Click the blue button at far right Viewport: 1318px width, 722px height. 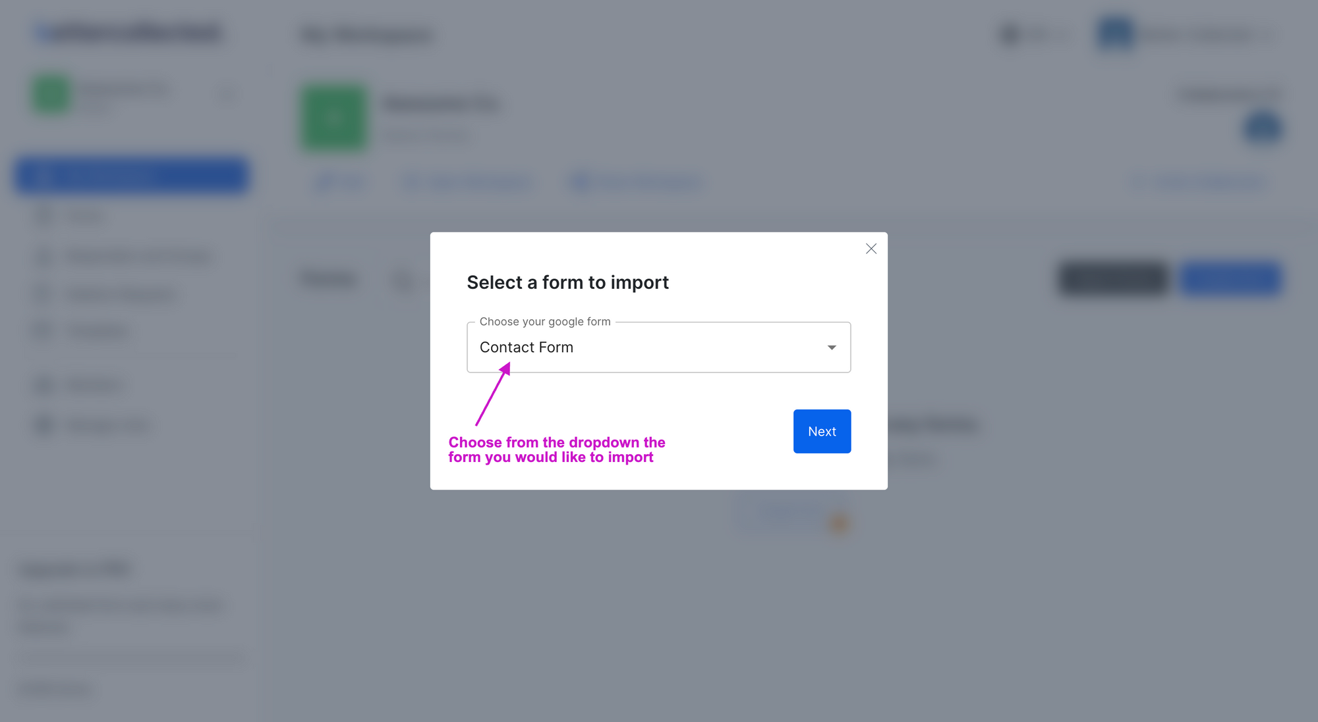click(1230, 278)
